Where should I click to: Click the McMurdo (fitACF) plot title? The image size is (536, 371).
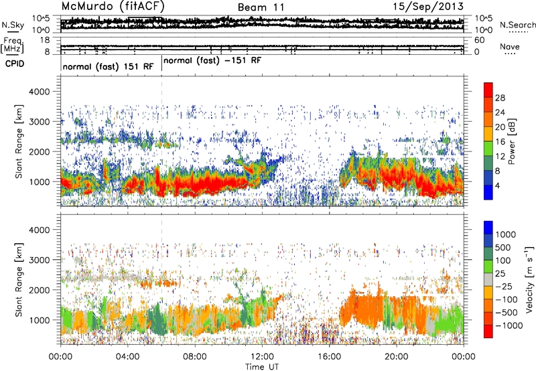[113, 6]
